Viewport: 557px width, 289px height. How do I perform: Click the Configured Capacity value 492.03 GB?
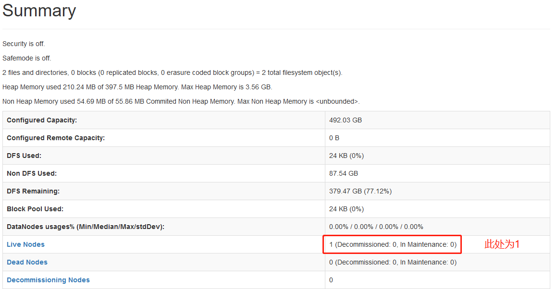(x=345, y=120)
